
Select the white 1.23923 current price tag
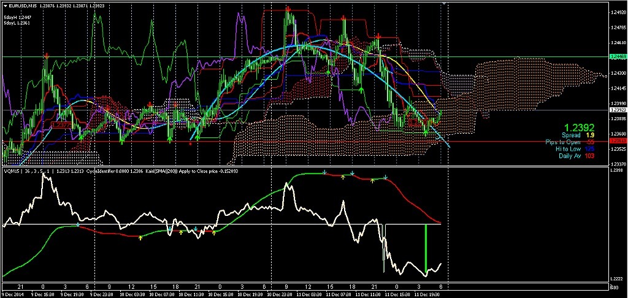click(x=617, y=110)
